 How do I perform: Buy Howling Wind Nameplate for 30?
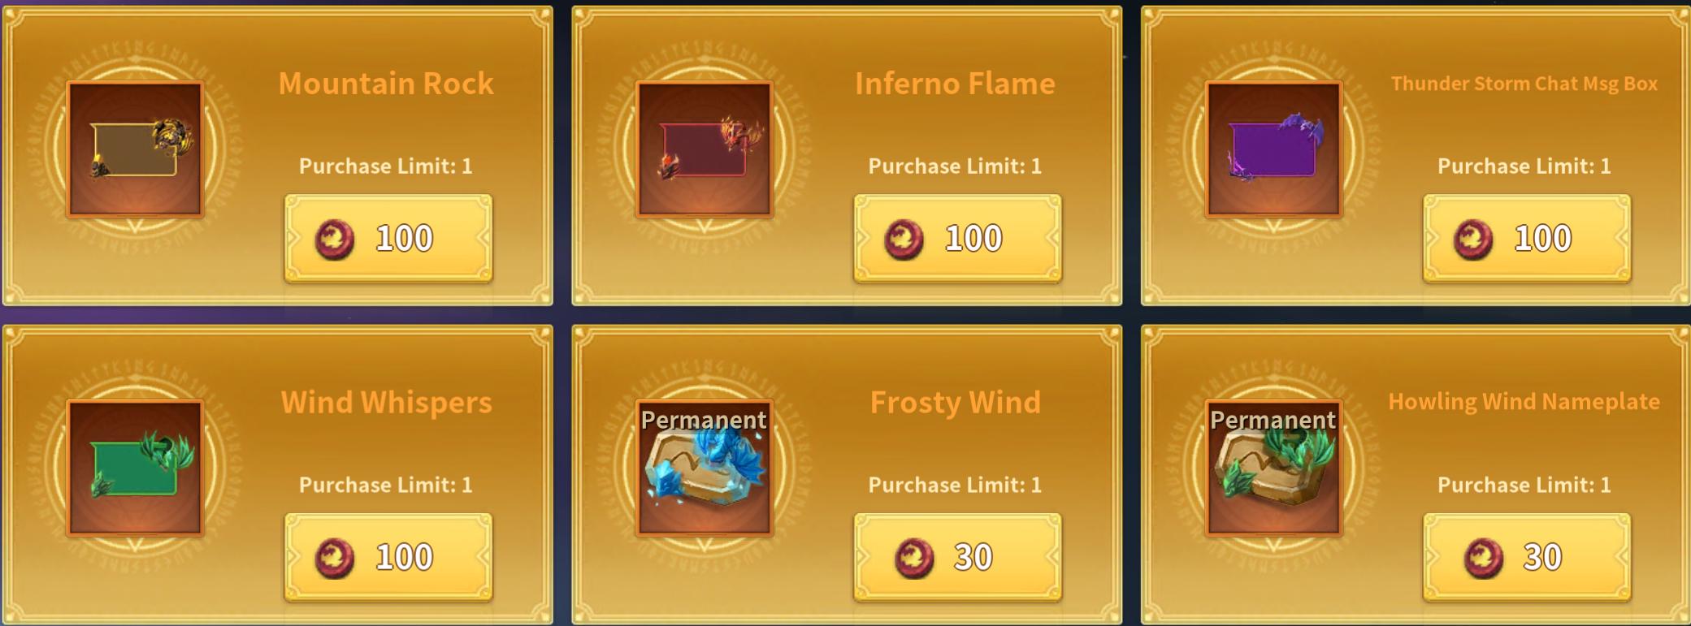tap(1527, 558)
